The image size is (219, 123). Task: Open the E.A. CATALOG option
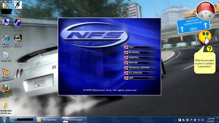pos(140,73)
